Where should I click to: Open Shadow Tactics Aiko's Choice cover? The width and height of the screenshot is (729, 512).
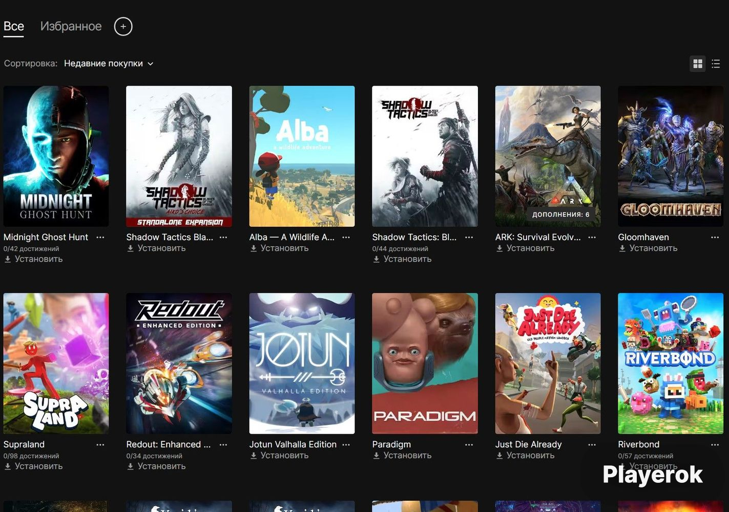(x=179, y=156)
